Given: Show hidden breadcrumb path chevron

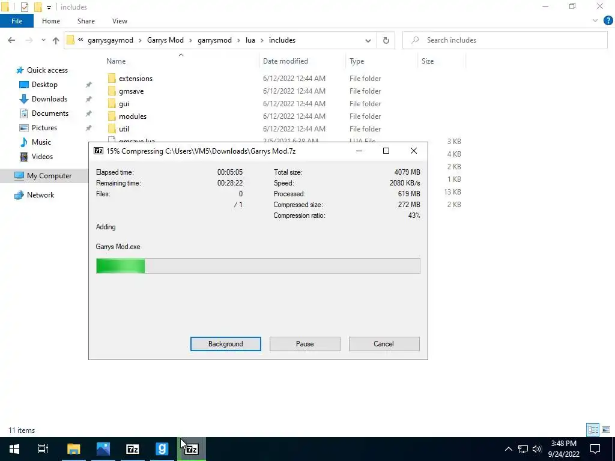Looking at the screenshot, I should [80, 40].
